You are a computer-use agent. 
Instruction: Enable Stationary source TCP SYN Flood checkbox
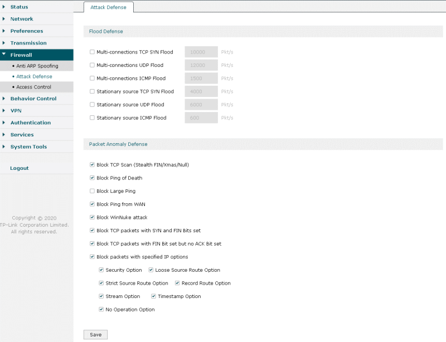(x=92, y=91)
